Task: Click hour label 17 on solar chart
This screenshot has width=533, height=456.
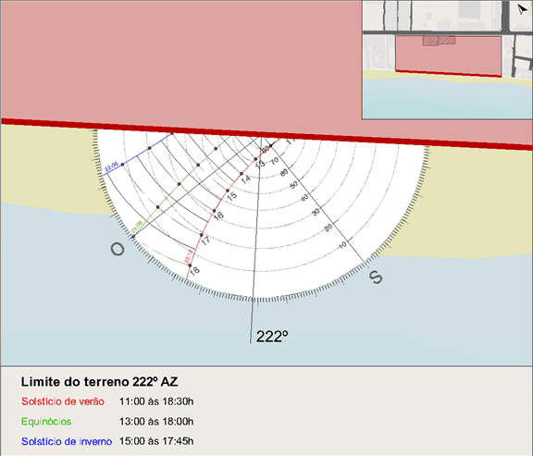Action: 205,240
